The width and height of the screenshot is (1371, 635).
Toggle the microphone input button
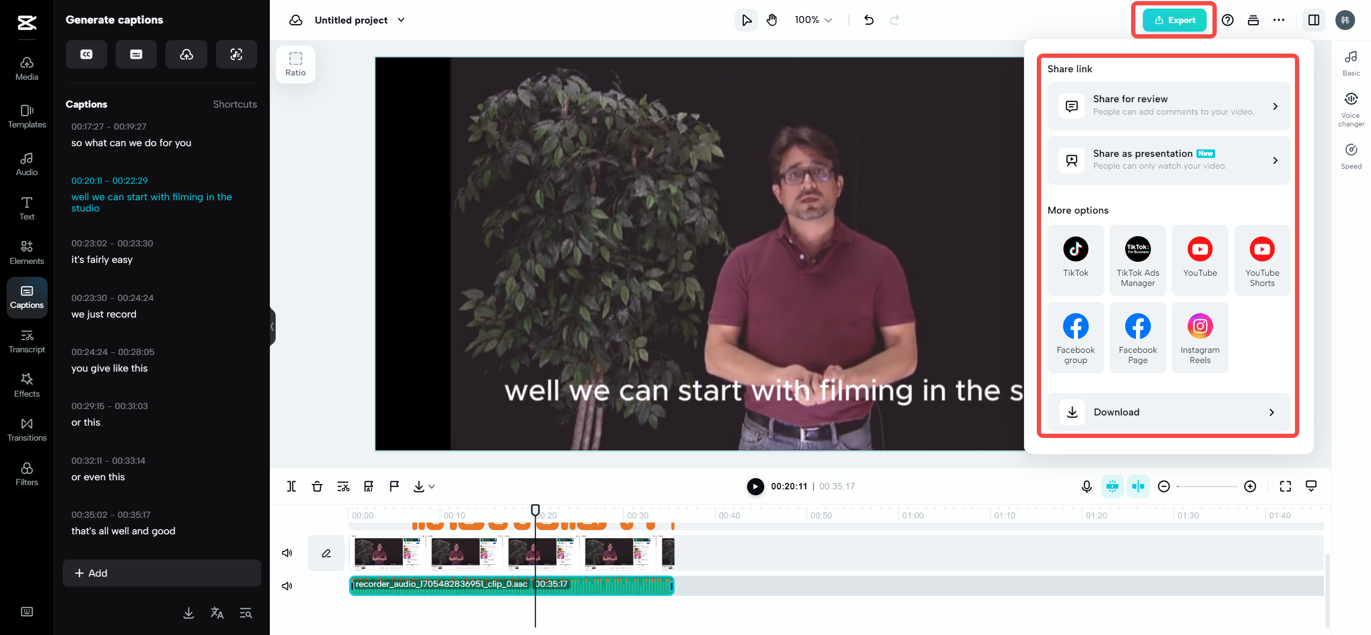pos(1087,486)
